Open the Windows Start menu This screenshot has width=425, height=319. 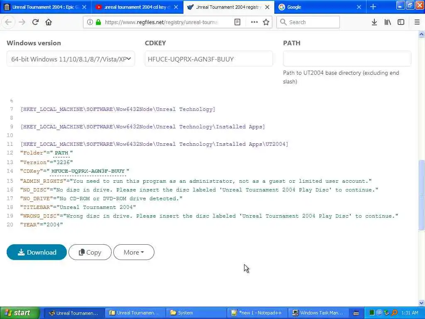click(20, 313)
